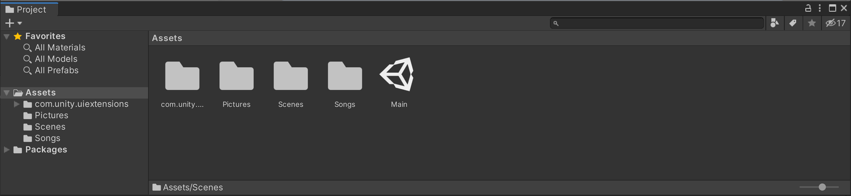Open the plus create asset dropdown
The width and height of the screenshot is (851, 196).
pos(13,23)
